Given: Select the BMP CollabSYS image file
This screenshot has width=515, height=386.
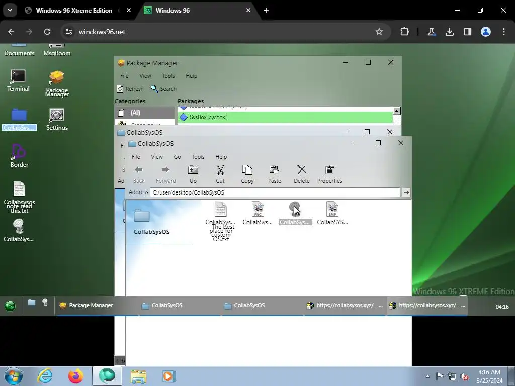Looking at the screenshot, I should coord(332,213).
